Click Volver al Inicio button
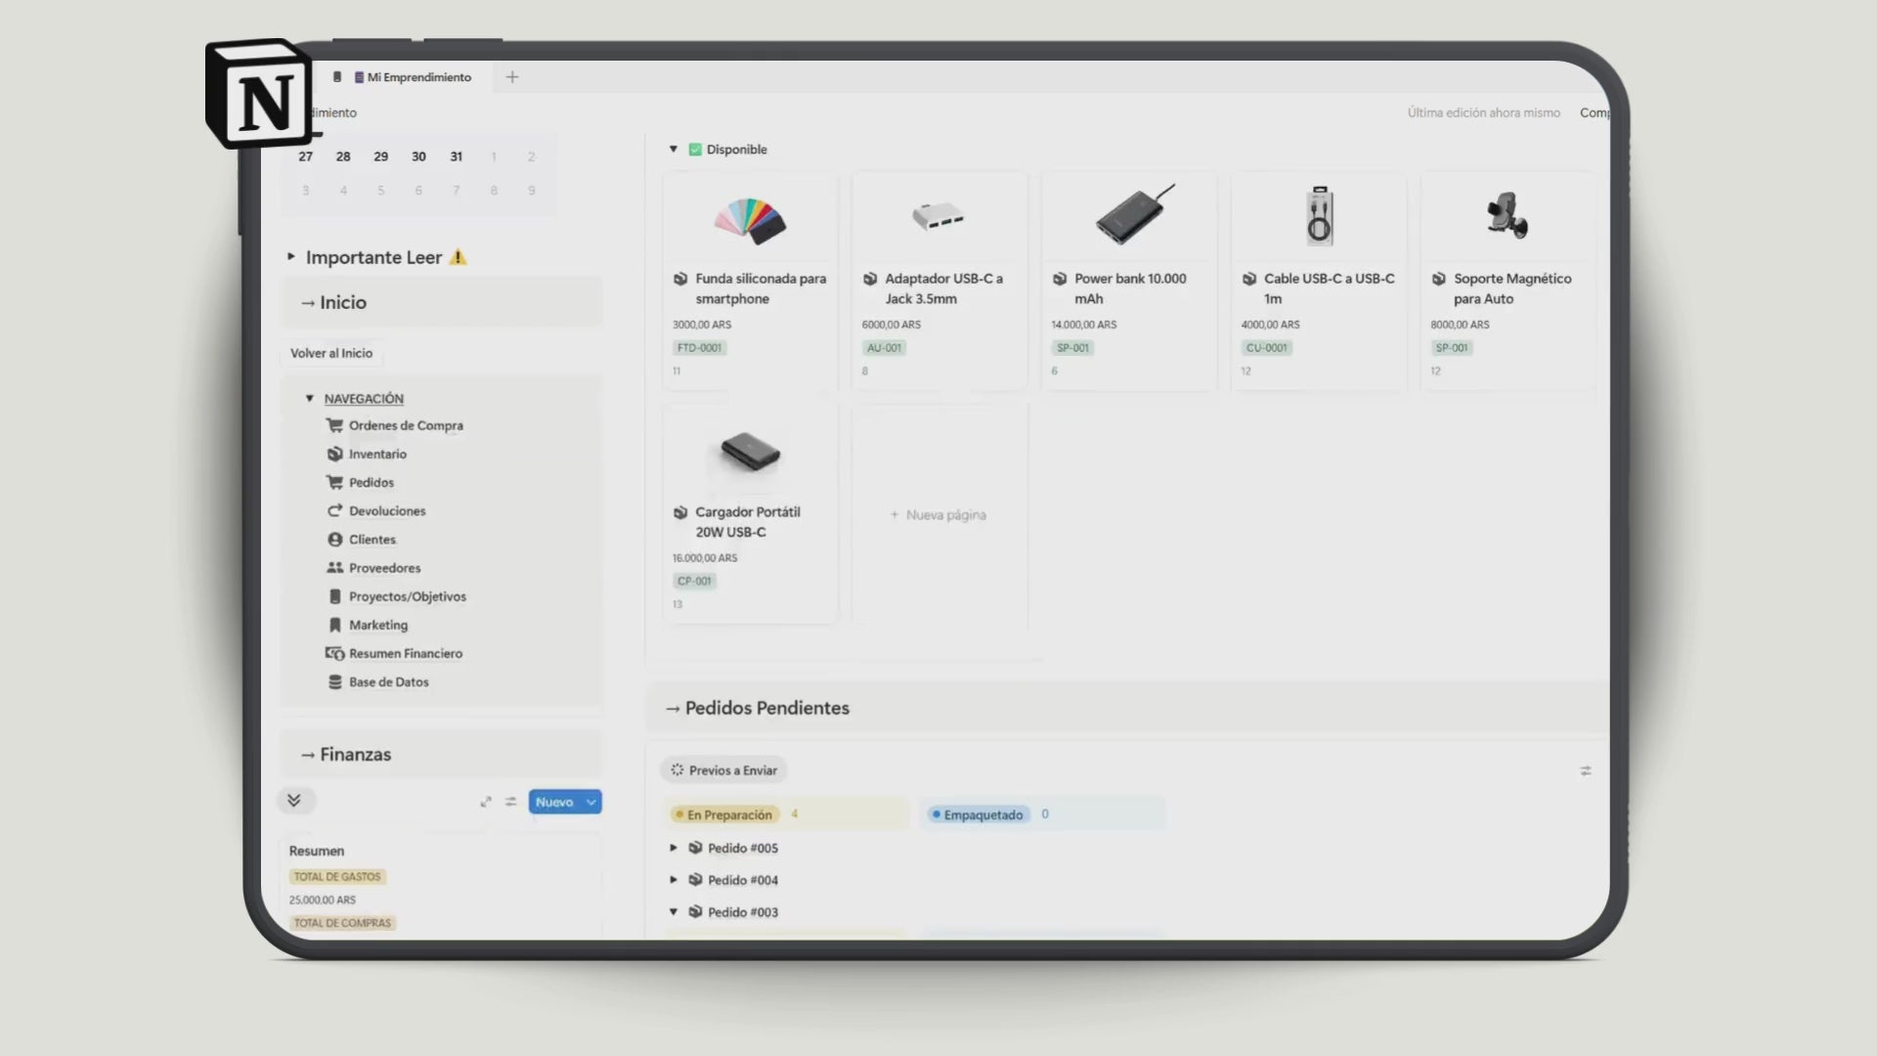Screen dimensions: 1877x1056 point(330,353)
